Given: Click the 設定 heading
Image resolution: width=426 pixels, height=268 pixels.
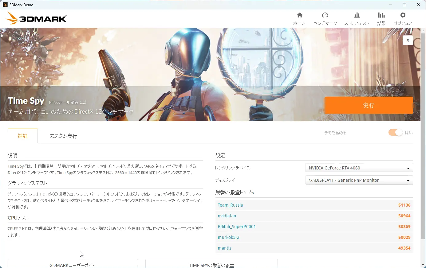Looking at the screenshot, I should (x=220, y=155).
